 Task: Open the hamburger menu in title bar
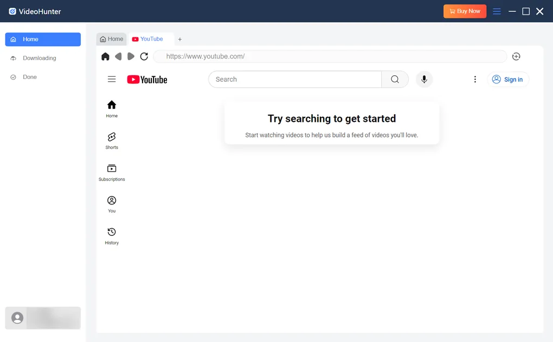pyautogui.click(x=497, y=11)
